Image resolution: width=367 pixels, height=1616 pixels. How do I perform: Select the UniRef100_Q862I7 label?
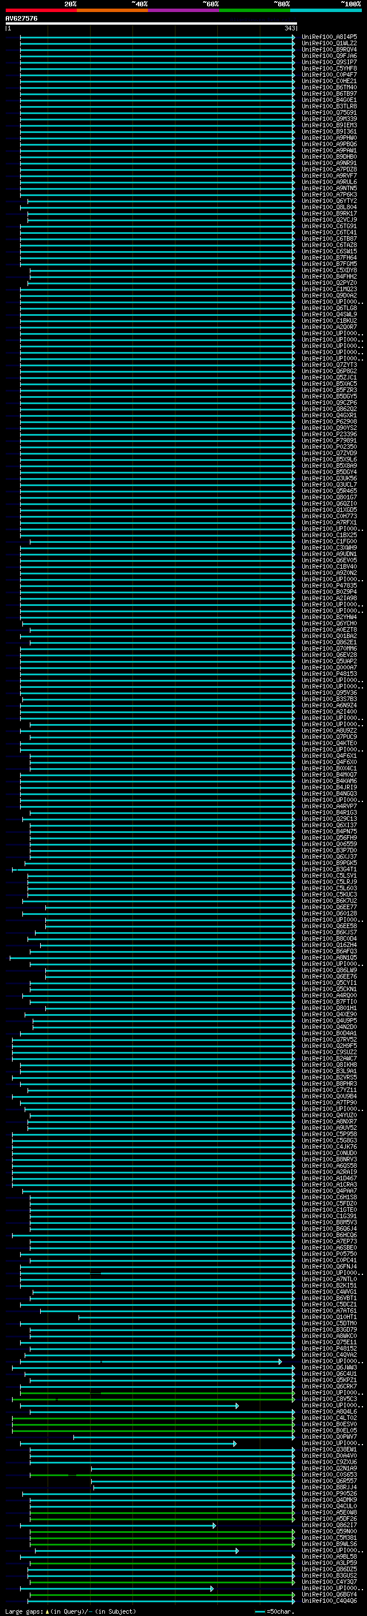[329, 1525]
